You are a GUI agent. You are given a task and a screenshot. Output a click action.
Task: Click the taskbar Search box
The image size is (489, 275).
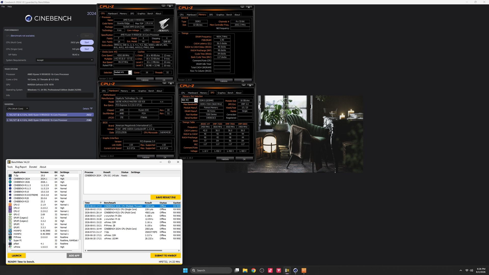(x=211, y=270)
